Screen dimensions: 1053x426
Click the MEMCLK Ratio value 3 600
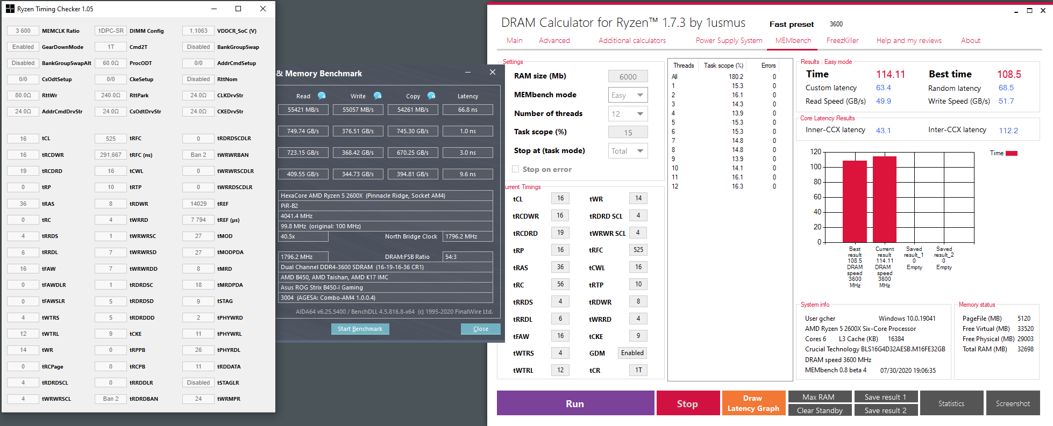23,31
